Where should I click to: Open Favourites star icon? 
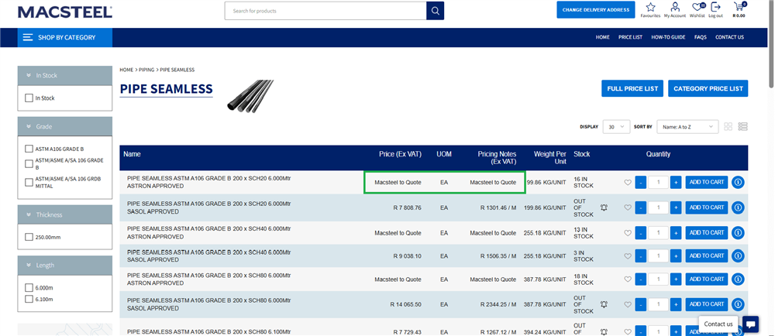pyautogui.click(x=650, y=8)
